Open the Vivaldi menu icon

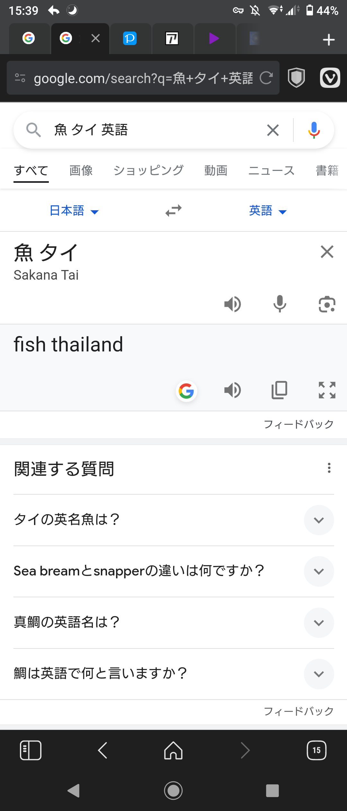pyautogui.click(x=330, y=78)
